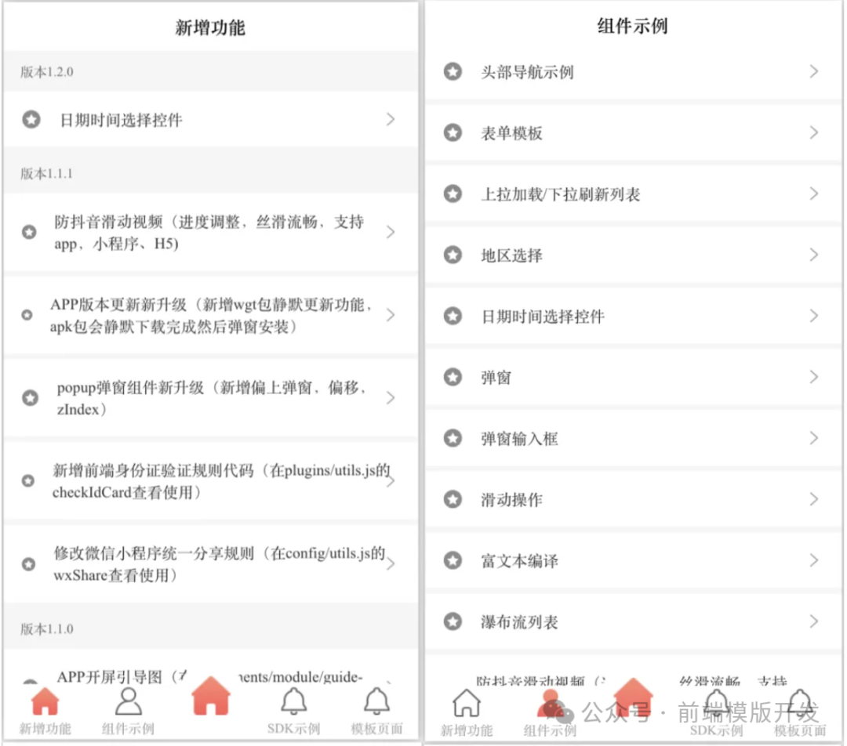Open APP版本更新新升级 feature entry
847x746 pixels.
click(211, 315)
